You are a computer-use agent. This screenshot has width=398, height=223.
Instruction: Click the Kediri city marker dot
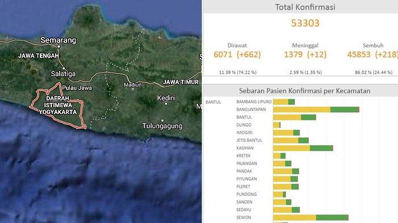pyautogui.click(x=166, y=103)
